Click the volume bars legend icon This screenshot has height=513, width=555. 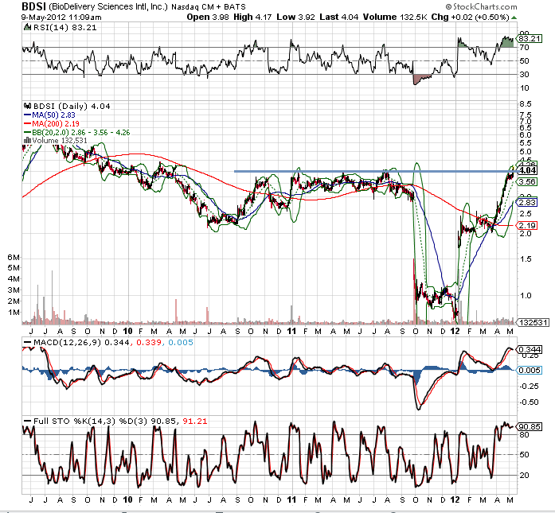[x=27, y=140]
